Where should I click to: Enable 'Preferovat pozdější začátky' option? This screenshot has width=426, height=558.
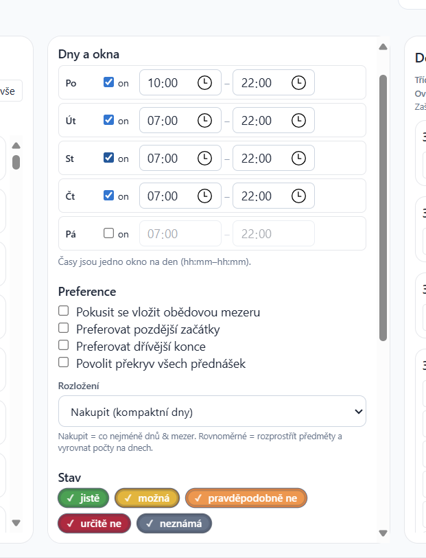(64, 328)
